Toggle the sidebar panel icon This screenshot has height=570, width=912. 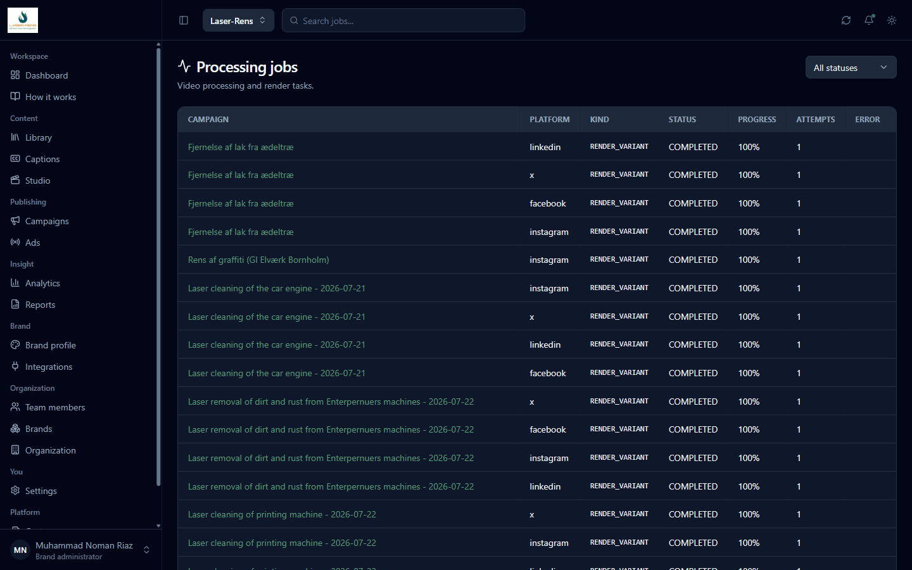pyautogui.click(x=184, y=20)
